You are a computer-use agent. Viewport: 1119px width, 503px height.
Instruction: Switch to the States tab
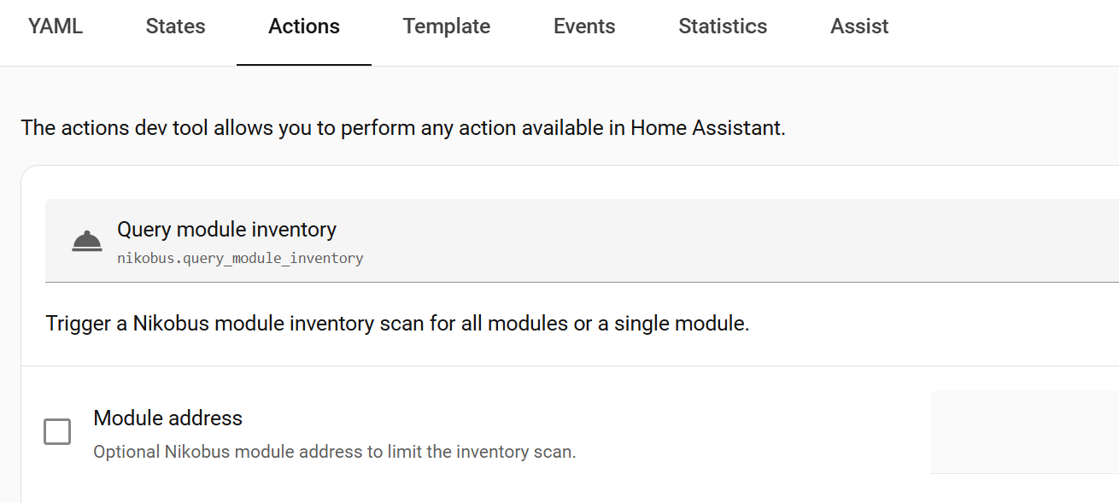pos(175,26)
